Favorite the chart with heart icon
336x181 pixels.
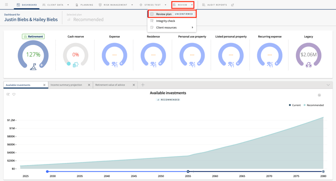point(14,94)
